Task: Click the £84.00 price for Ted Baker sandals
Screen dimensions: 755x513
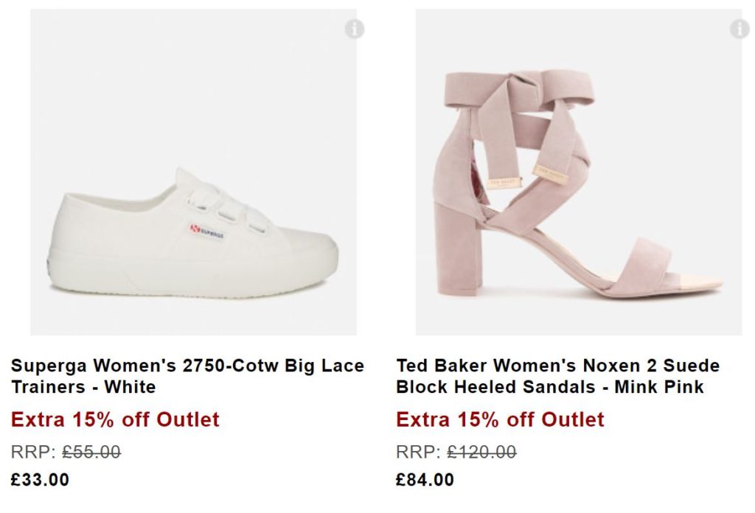Action: click(425, 480)
